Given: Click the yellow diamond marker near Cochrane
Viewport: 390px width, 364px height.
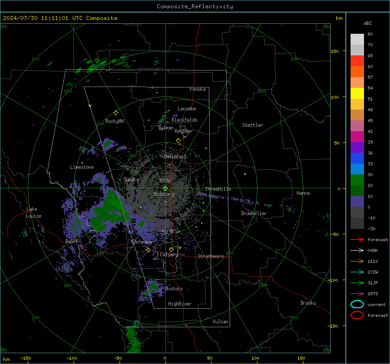Looking at the screenshot, I should click(x=149, y=250).
